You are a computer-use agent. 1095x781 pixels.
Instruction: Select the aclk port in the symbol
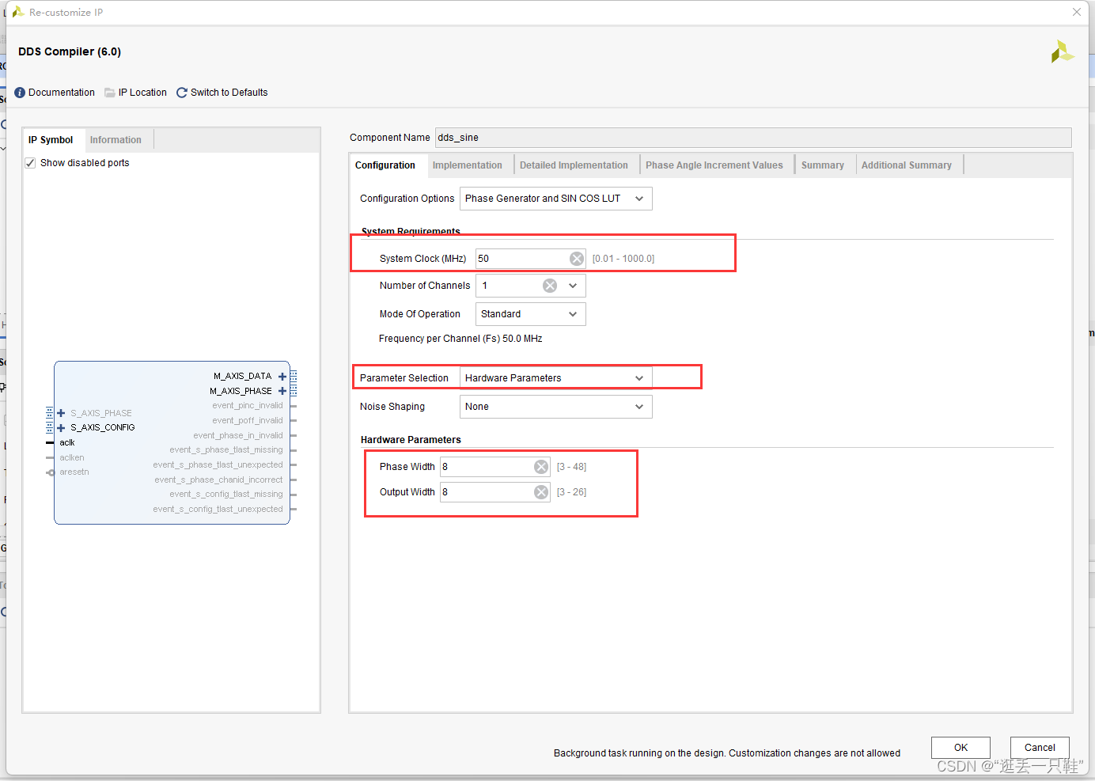coord(67,442)
